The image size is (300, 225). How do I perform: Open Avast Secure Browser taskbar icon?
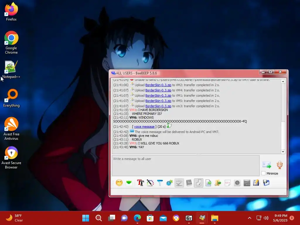[176, 218]
